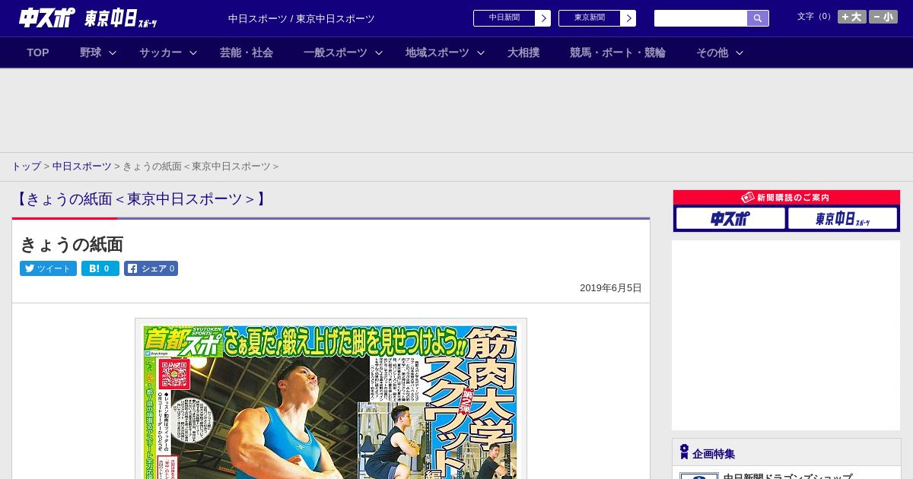Click the Tokyo Chunichi Sports logo in the header
913x479 pixels.
pos(120,19)
